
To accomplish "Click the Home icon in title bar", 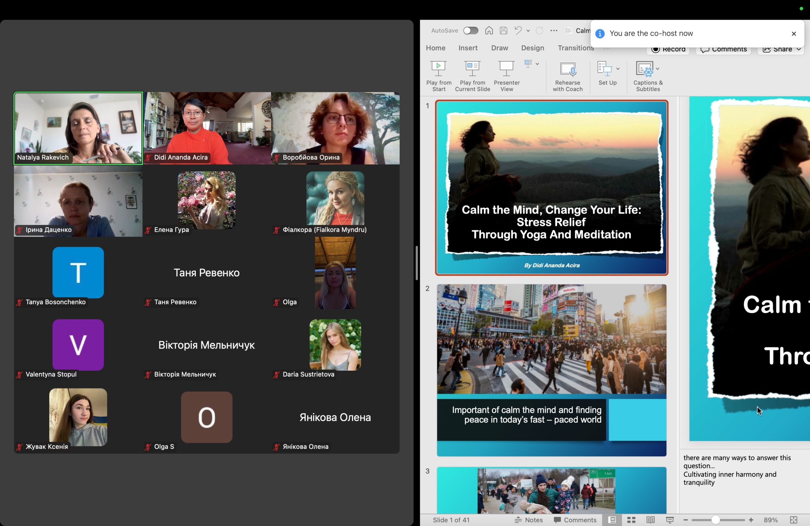I will [489, 31].
